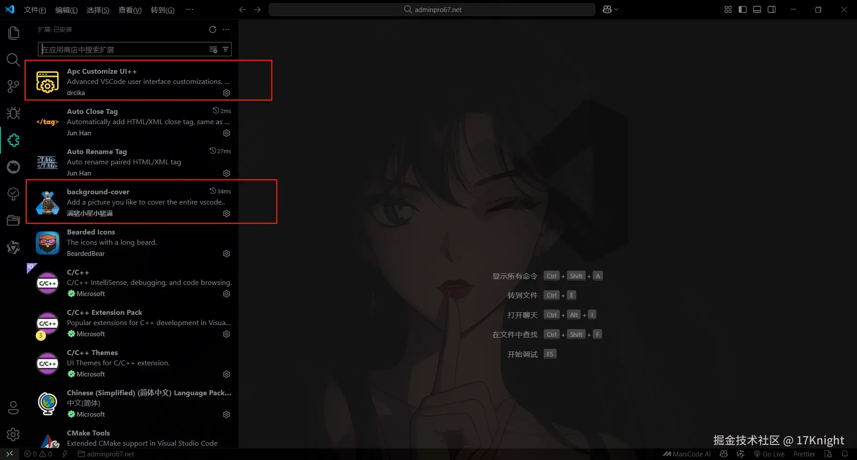
Task: Open the Source Control view
Action: click(13, 86)
